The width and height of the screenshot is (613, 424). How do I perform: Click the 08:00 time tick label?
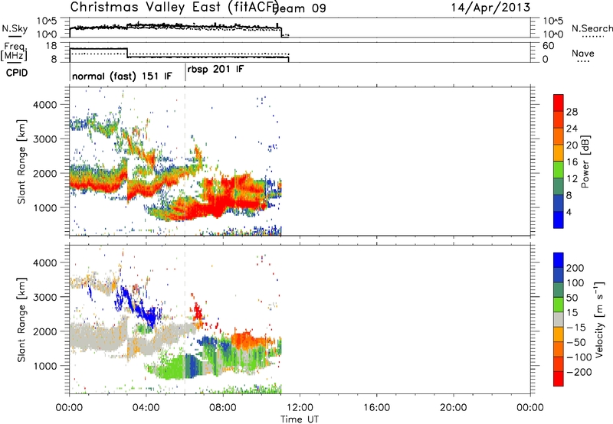pyautogui.click(x=223, y=408)
